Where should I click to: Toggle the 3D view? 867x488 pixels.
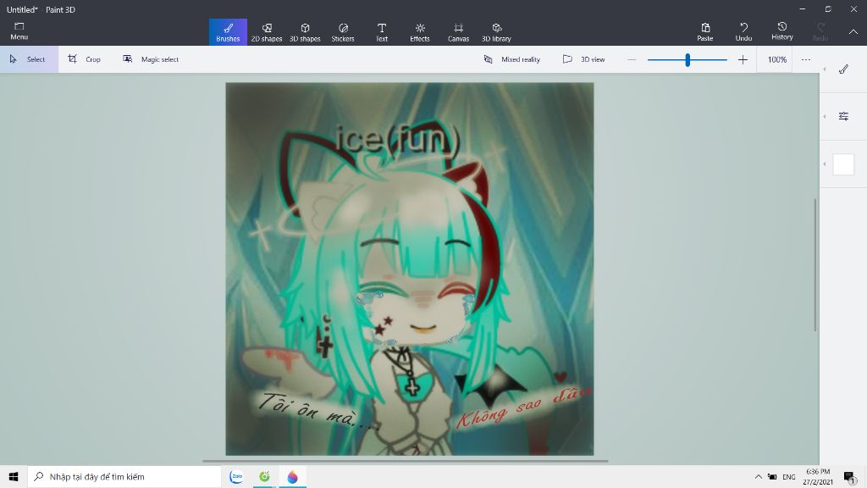[584, 59]
